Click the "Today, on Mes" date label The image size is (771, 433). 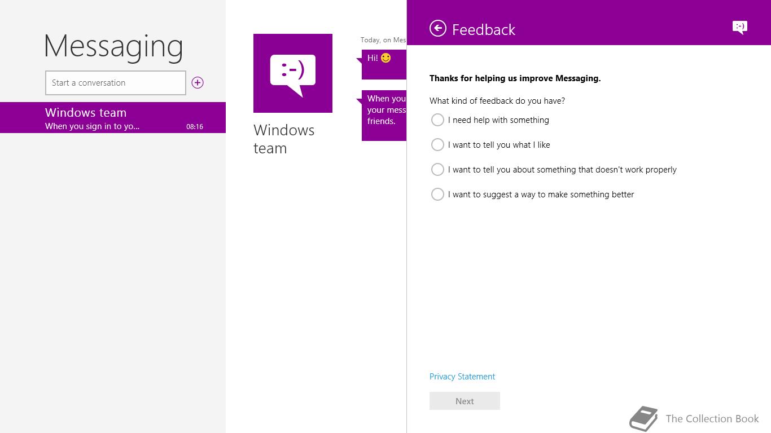[383, 40]
